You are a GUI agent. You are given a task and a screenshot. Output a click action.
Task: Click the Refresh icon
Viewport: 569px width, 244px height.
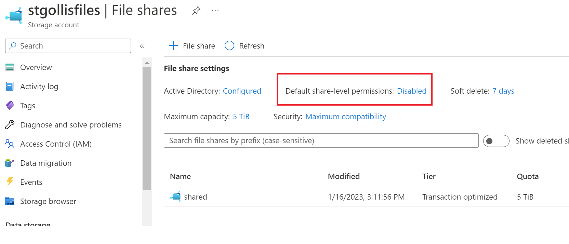[229, 46]
